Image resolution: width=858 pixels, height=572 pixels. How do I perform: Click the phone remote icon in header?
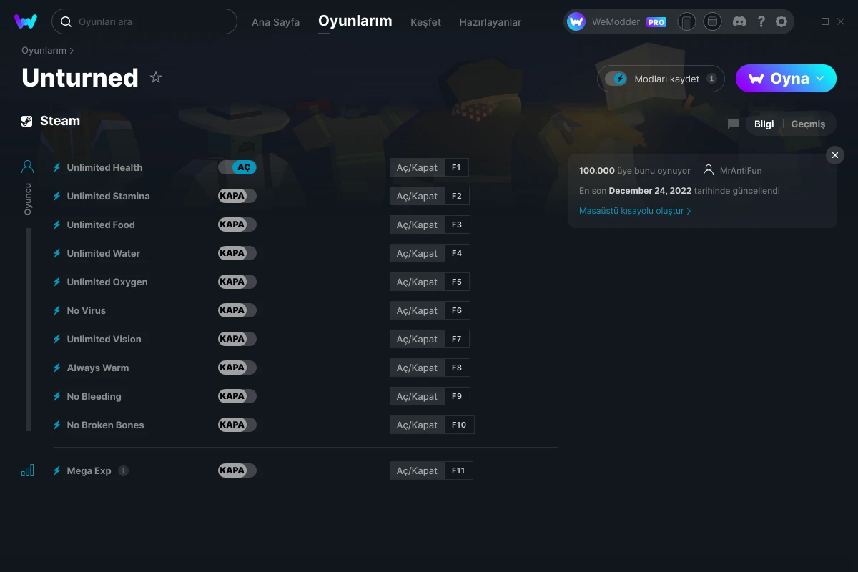[x=686, y=22]
